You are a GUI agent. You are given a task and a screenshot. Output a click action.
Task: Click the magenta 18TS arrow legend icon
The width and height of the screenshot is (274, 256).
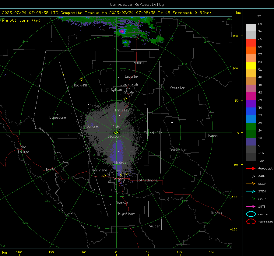click(251, 207)
